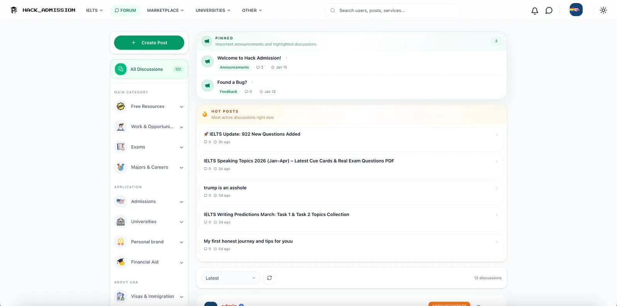Click the Admissions flag icon
The height and width of the screenshot is (306, 617).
click(x=121, y=201)
